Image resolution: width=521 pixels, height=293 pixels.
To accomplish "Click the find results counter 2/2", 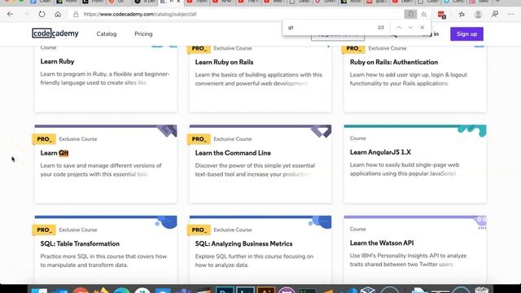I will (381, 28).
